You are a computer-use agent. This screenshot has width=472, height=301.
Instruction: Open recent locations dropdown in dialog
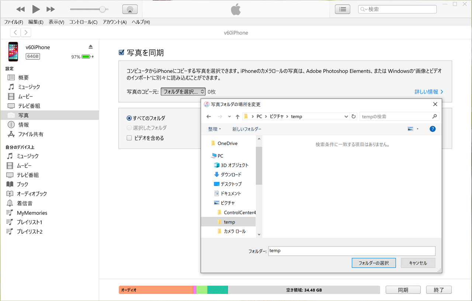(229, 116)
